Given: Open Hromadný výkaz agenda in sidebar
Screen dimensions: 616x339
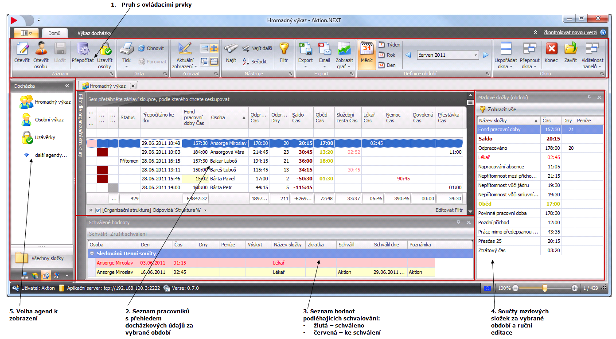Looking at the screenshot, I should pos(45,102).
